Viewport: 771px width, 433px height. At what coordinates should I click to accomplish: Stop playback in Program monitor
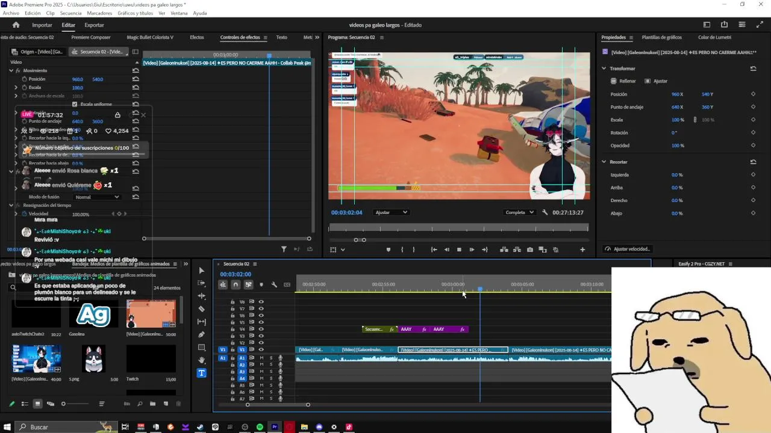(x=459, y=250)
